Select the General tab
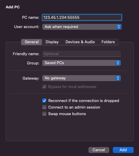139x156 pixels. (x=32, y=42)
